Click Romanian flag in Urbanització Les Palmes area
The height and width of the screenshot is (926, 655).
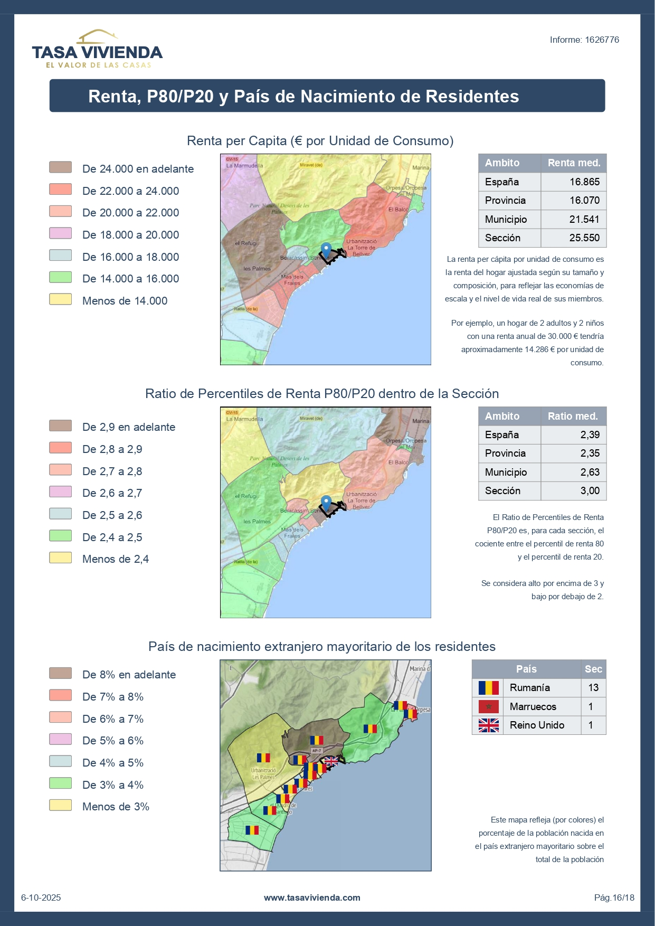pyautogui.click(x=263, y=758)
